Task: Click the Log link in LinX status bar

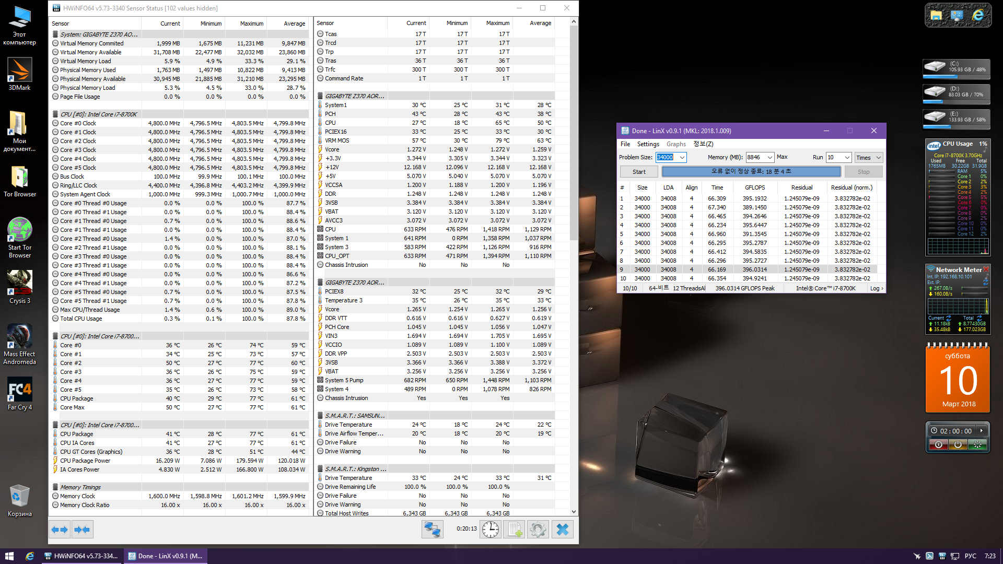Action: [x=876, y=288]
